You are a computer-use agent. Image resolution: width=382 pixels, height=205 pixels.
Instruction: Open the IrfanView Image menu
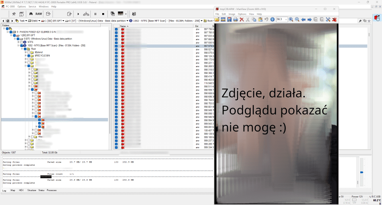click(x=232, y=14)
